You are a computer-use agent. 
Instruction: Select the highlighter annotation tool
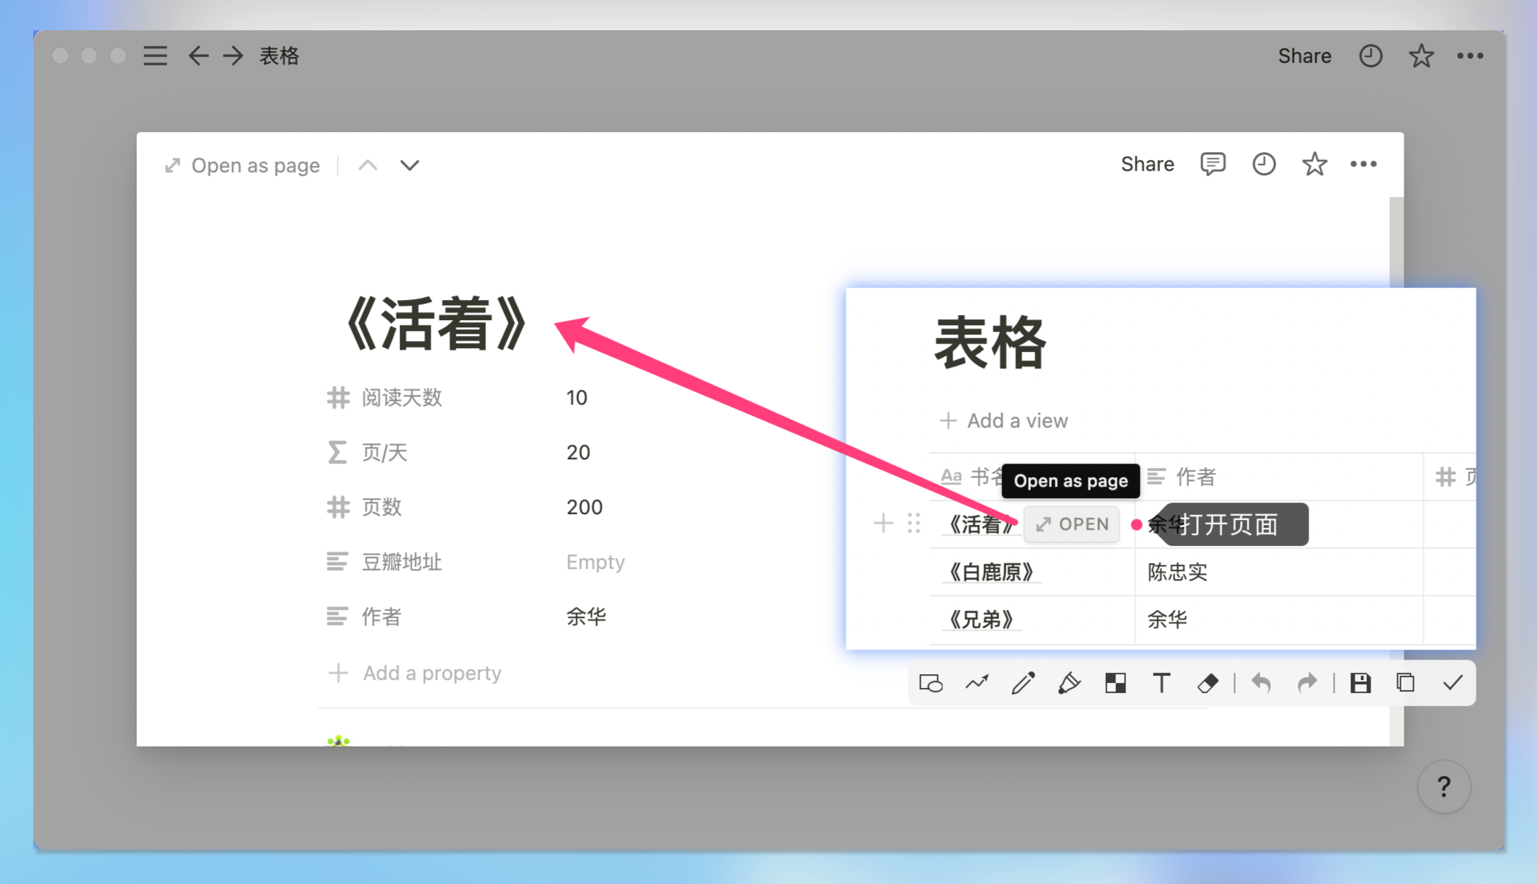tap(1069, 683)
